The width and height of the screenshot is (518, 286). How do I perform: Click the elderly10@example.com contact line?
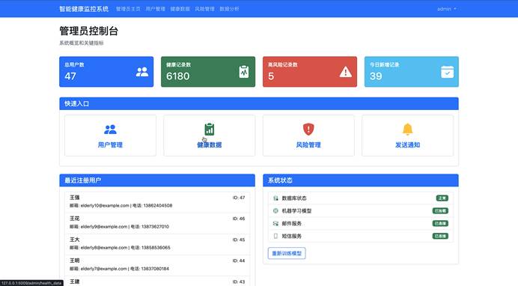pyautogui.click(x=121, y=205)
